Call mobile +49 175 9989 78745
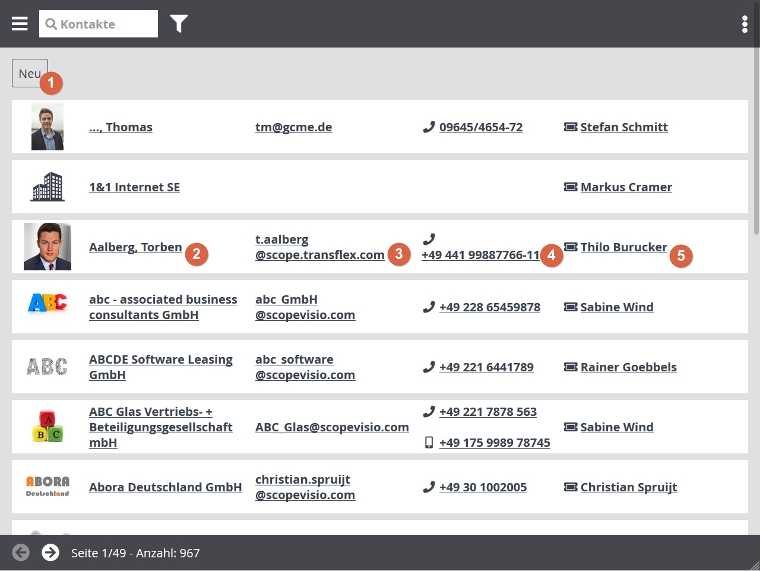Viewport: 760px width, 571px height. tap(495, 443)
